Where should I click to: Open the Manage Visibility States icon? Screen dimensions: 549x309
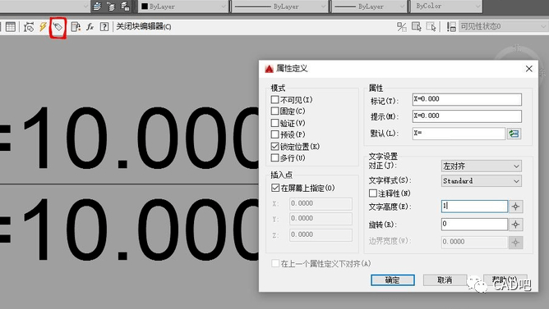tap(451, 26)
